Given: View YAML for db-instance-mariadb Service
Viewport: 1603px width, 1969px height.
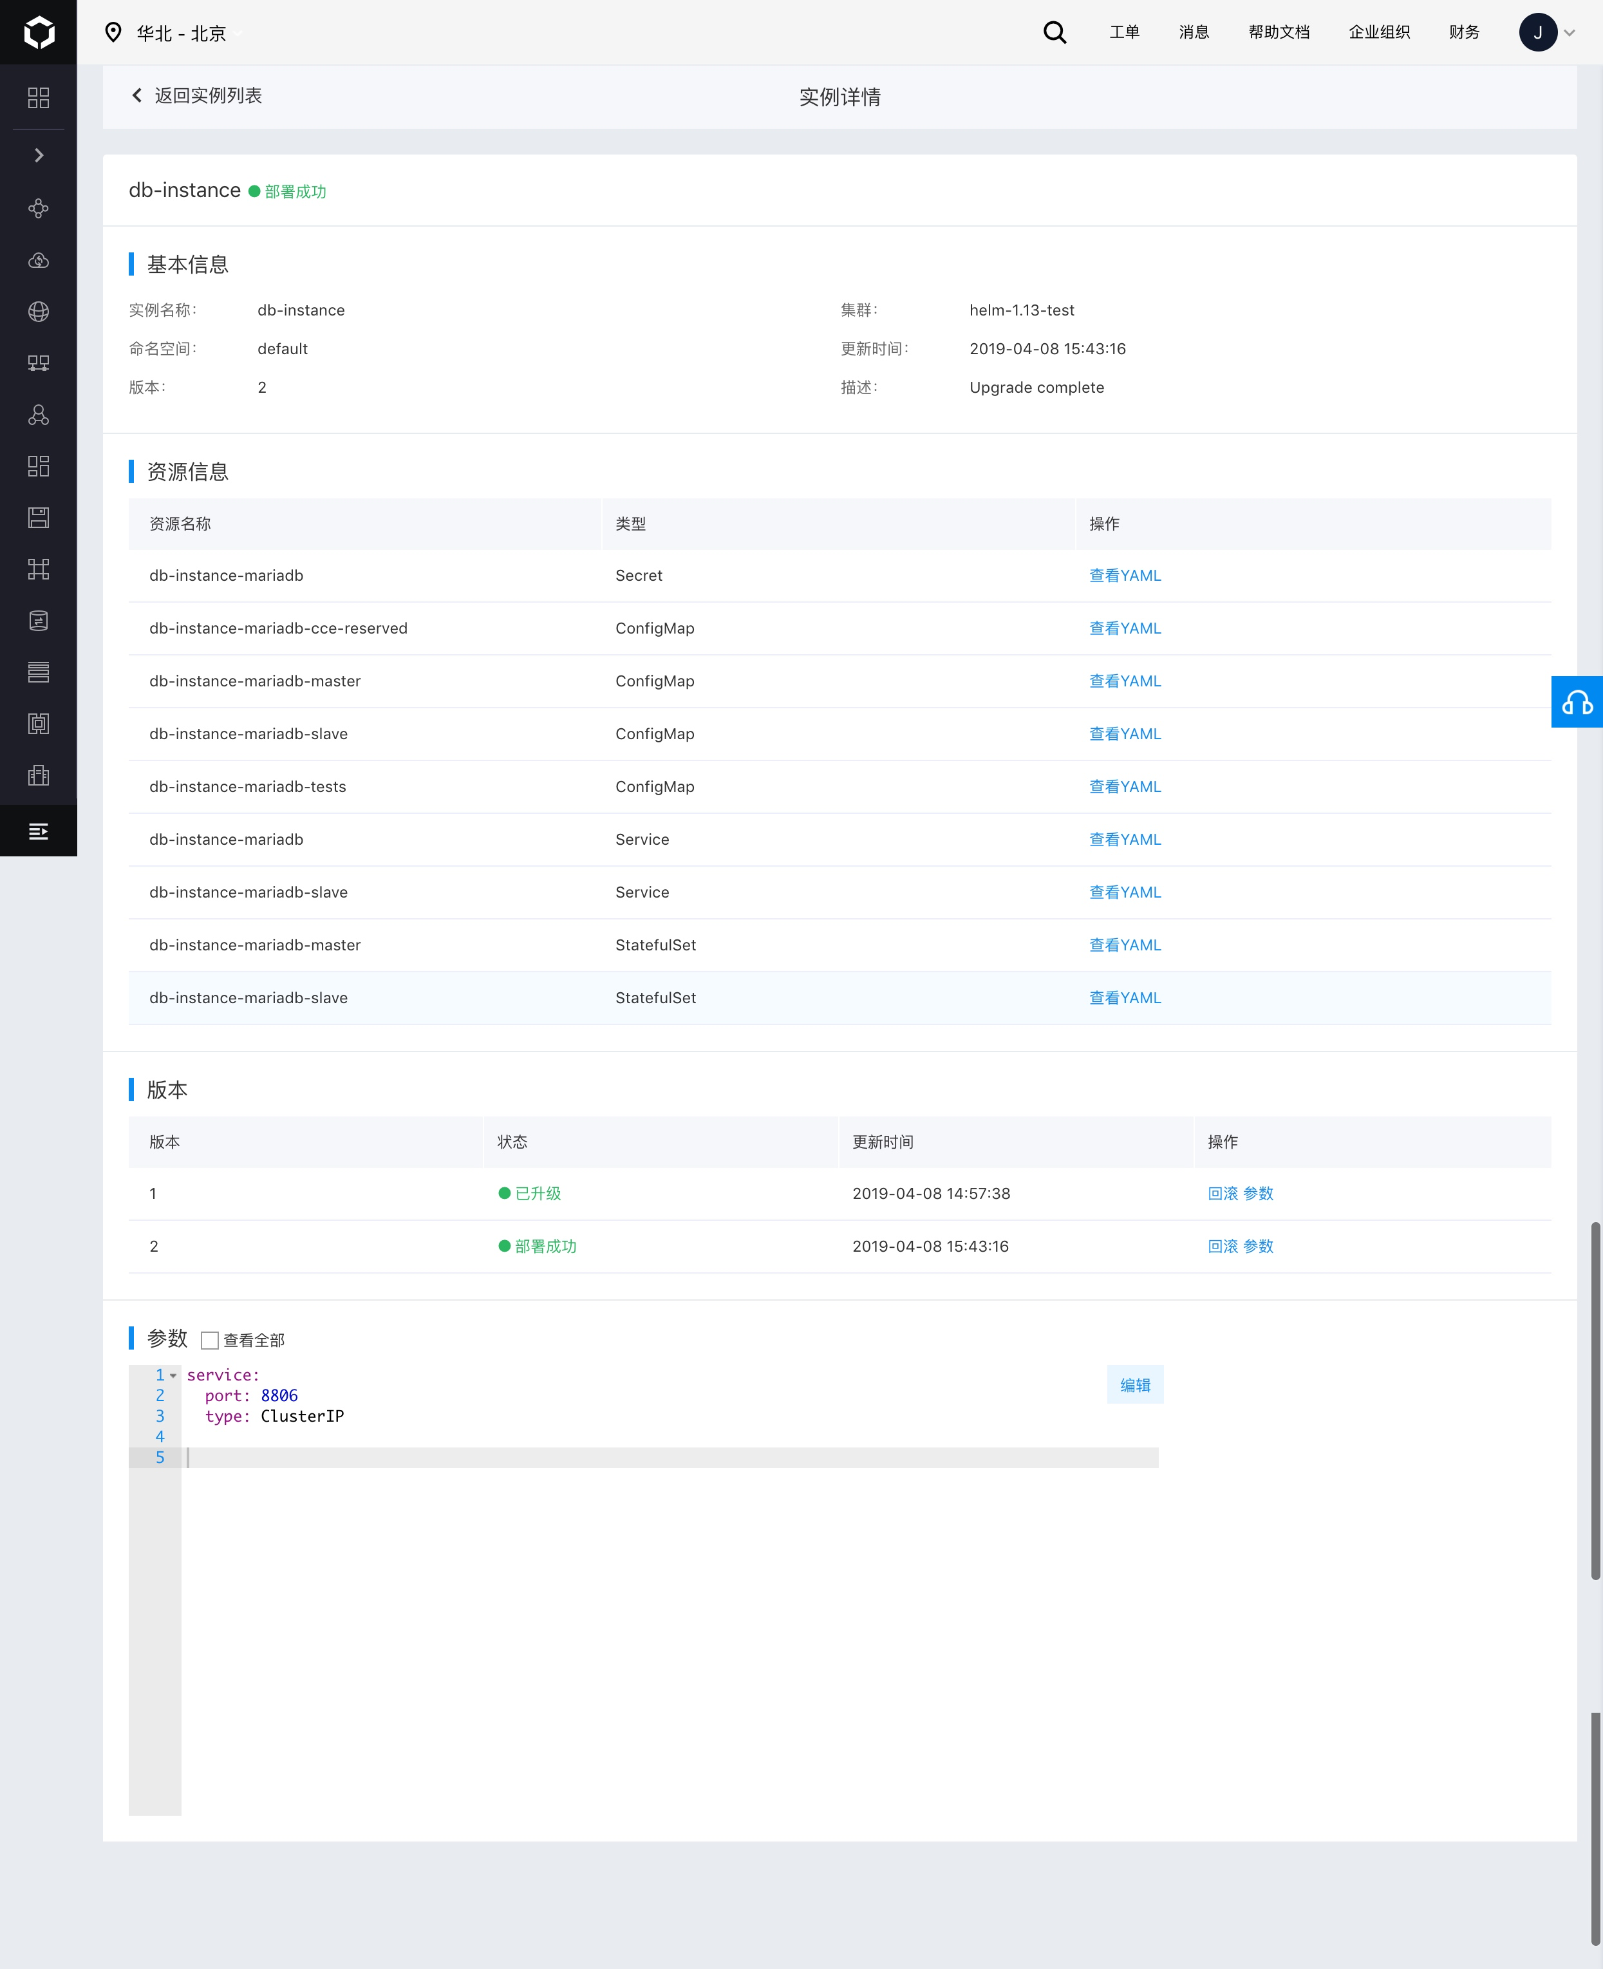Looking at the screenshot, I should [1125, 840].
